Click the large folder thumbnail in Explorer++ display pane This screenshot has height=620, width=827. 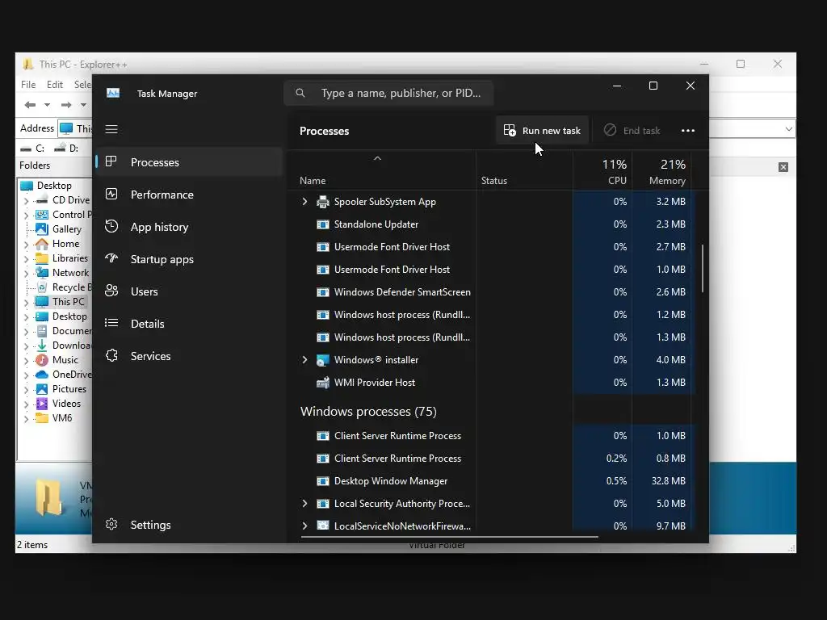click(49, 497)
